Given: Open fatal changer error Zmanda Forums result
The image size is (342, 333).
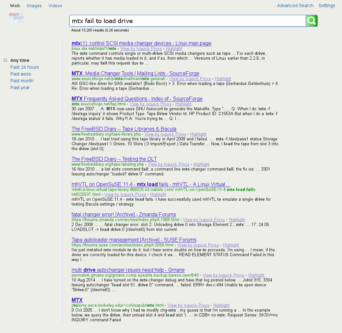Looking at the screenshot, I should (124, 214).
